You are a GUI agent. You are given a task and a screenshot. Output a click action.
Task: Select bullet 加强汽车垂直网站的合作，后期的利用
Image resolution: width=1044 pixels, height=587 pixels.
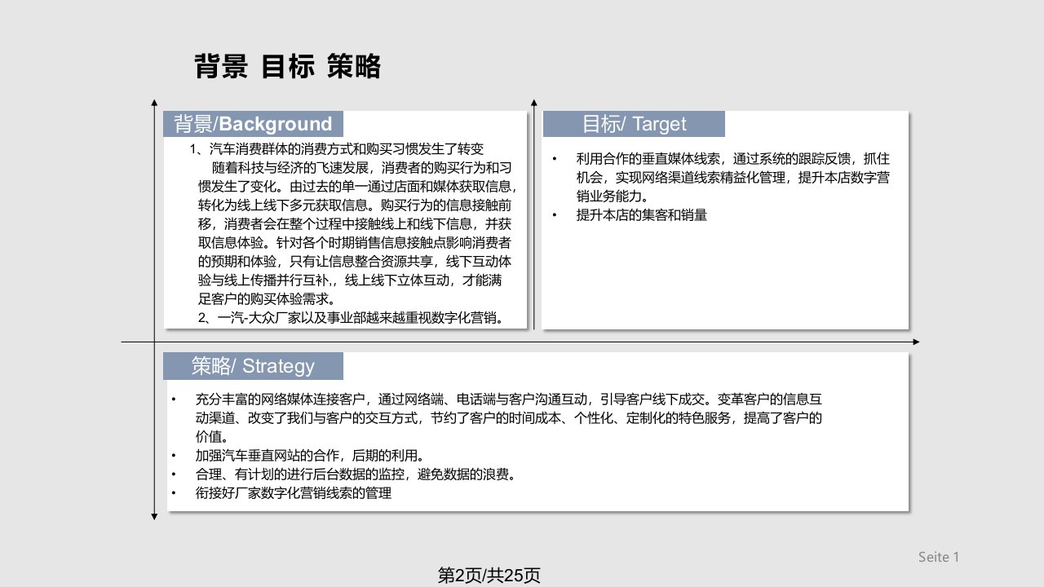(x=309, y=455)
